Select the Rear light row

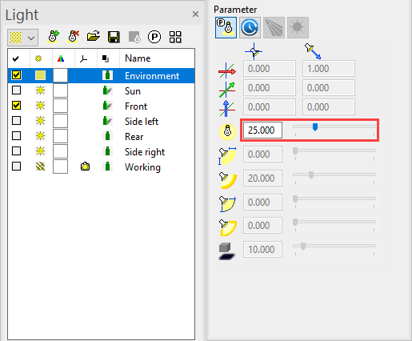tap(102, 136)
